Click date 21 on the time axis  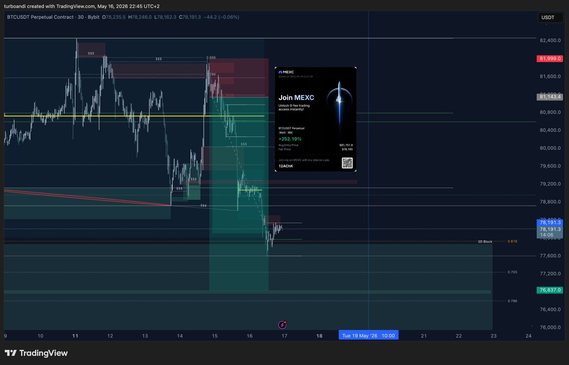pos(424,336)
